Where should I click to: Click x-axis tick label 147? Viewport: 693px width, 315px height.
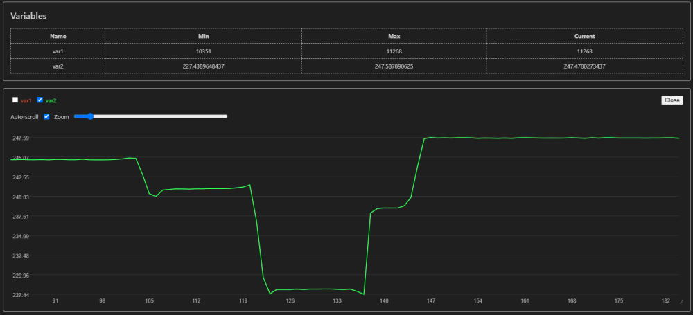[x=431, y=301]
